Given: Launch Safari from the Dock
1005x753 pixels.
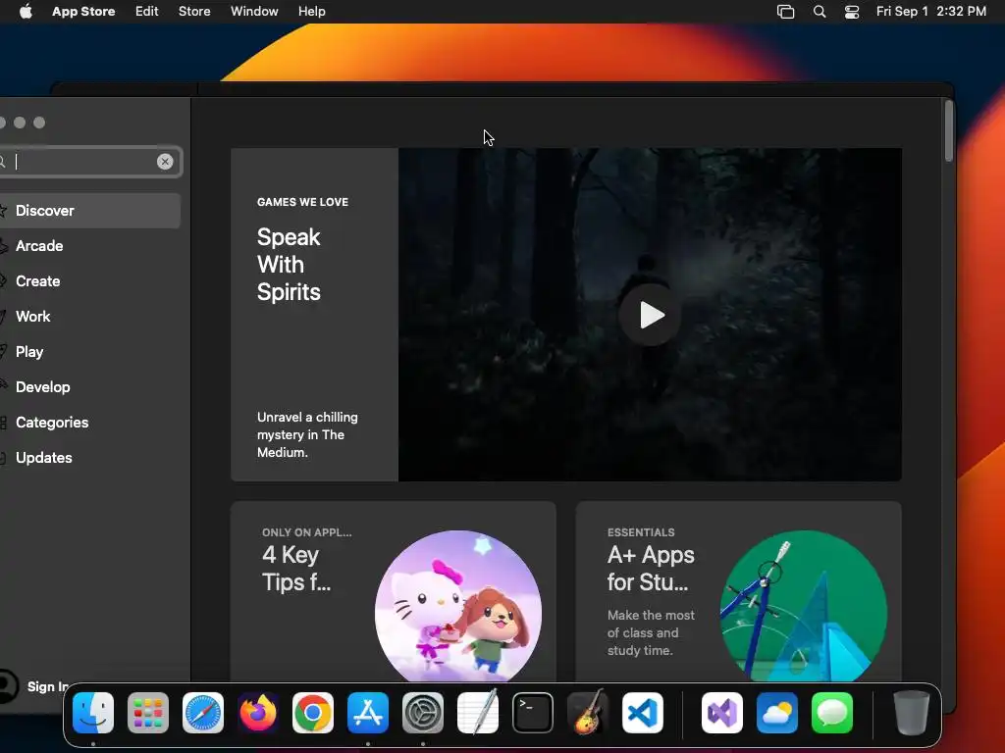Looking at the screenshot, I should (203, 713).
